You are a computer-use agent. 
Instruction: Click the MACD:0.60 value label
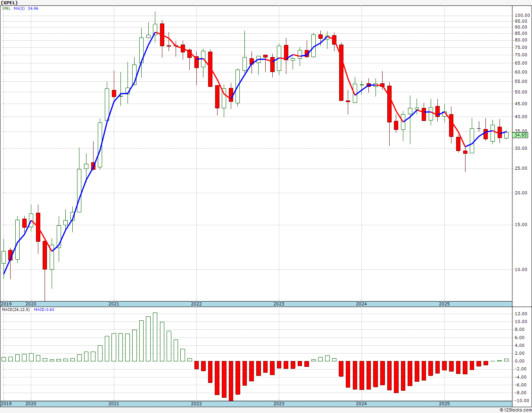pos(44,310)
